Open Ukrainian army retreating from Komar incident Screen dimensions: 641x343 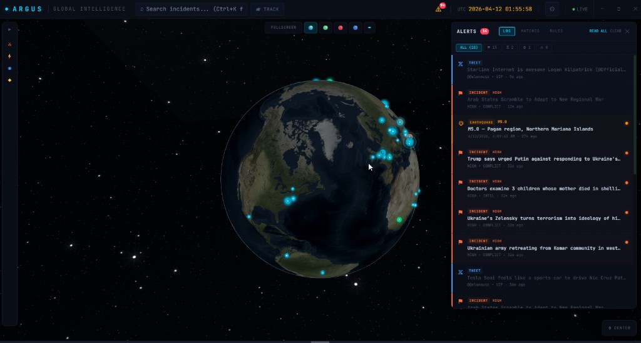(542, 249)
